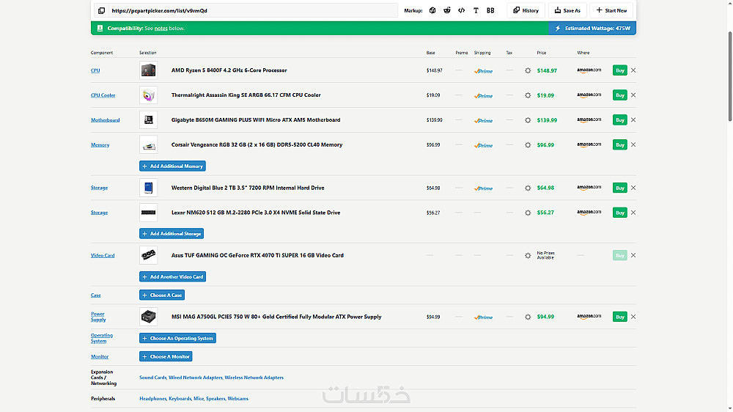
Task: Click Add Another Video Card button
Action: click(x=172, y=277)
